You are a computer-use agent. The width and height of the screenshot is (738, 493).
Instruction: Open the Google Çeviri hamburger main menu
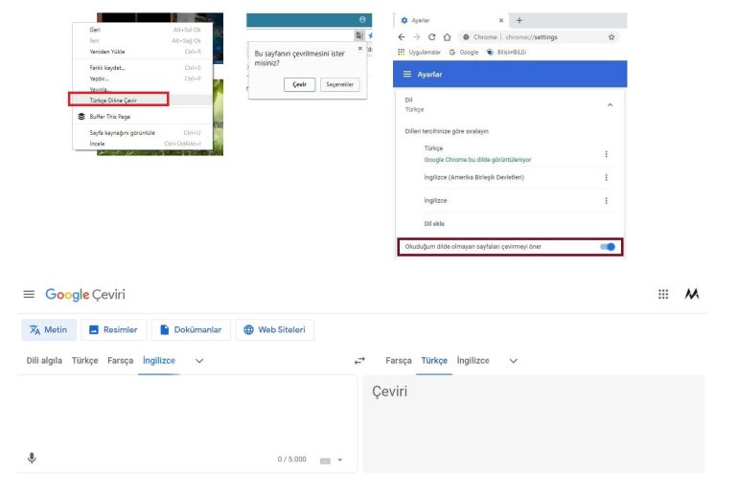tap(29, 295)
